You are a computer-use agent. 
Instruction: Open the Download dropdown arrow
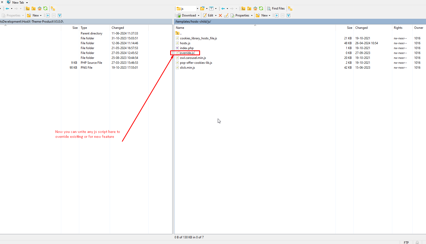[198, 15]
